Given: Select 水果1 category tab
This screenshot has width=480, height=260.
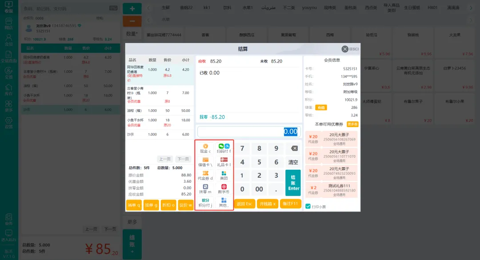Looking at the screenshot, I should (248, 8).
